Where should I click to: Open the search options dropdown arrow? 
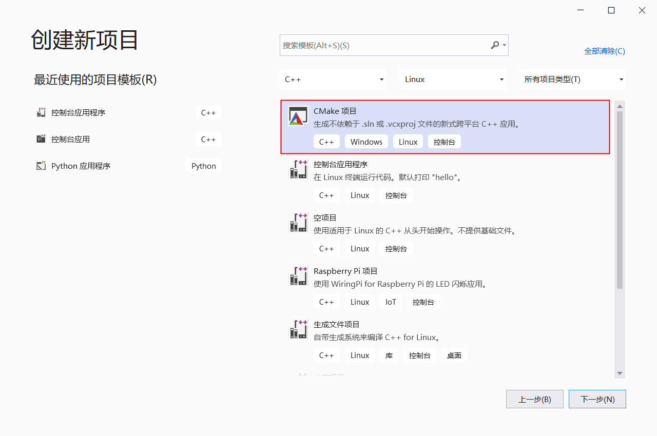pyautogui.click(x=505, y=45)
